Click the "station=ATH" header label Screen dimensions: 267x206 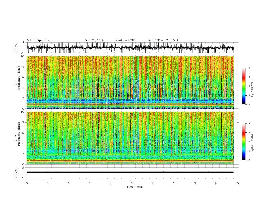(x=125, y=40)
